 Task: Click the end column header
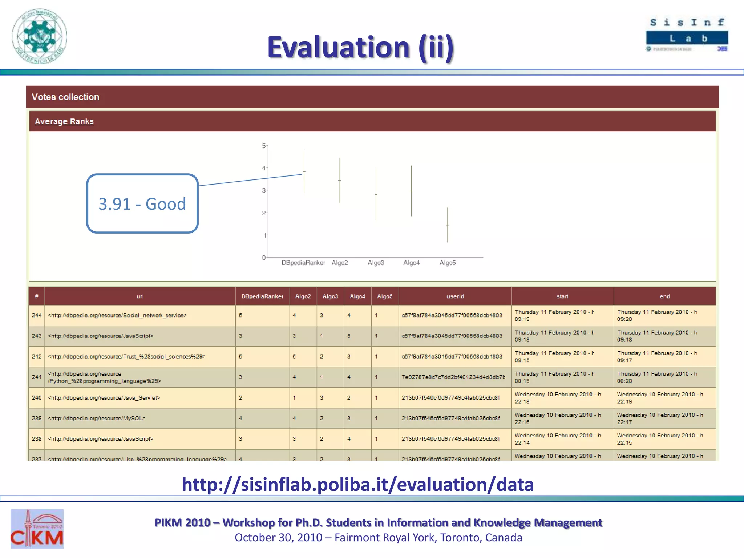click(664, 296)
